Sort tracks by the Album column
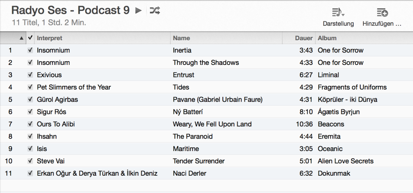413x193 pixels. (364, 38)
